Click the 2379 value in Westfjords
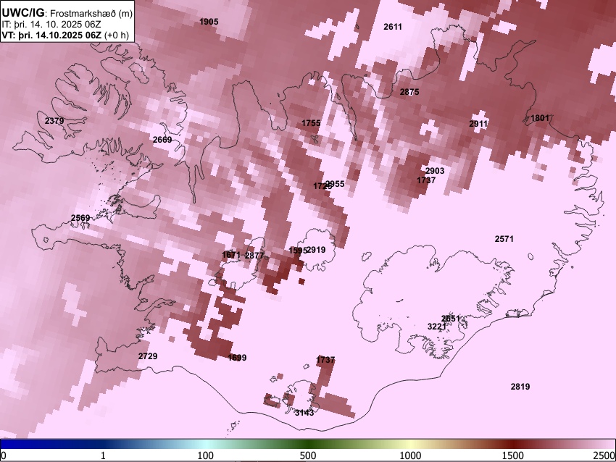 coord(54,121)
